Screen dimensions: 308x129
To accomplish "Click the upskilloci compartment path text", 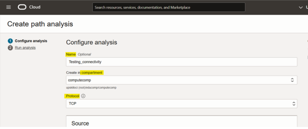I will pyautogui.click(x=91, y=88).
